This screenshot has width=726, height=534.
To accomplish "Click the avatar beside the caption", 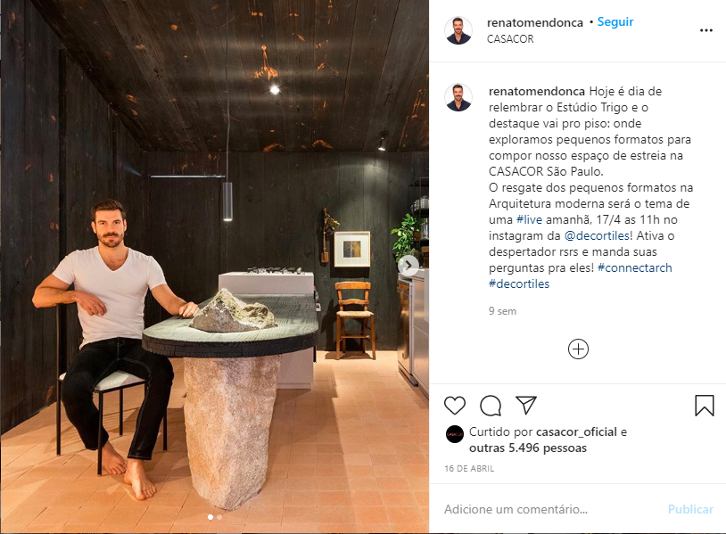I will [x=458, y=98].
